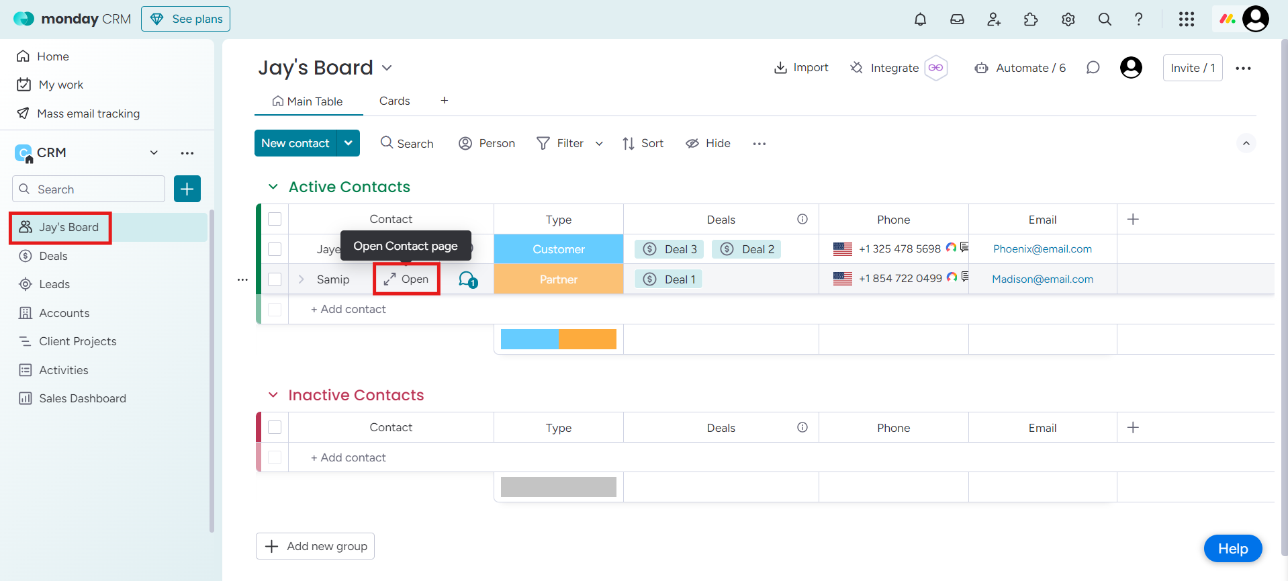Click + Add contact under Active Contacts
Screen dimensions: 1288x581
tap(348, 309)
